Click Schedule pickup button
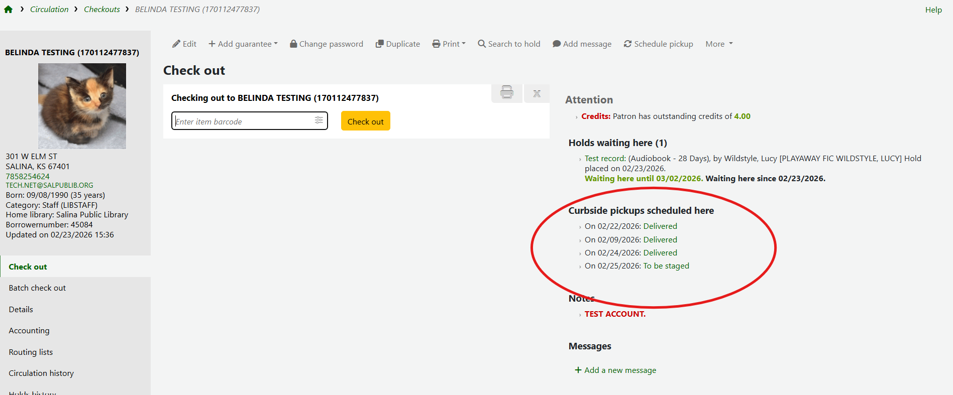This screenshot has width=953, height=395. tap(658, 44)
